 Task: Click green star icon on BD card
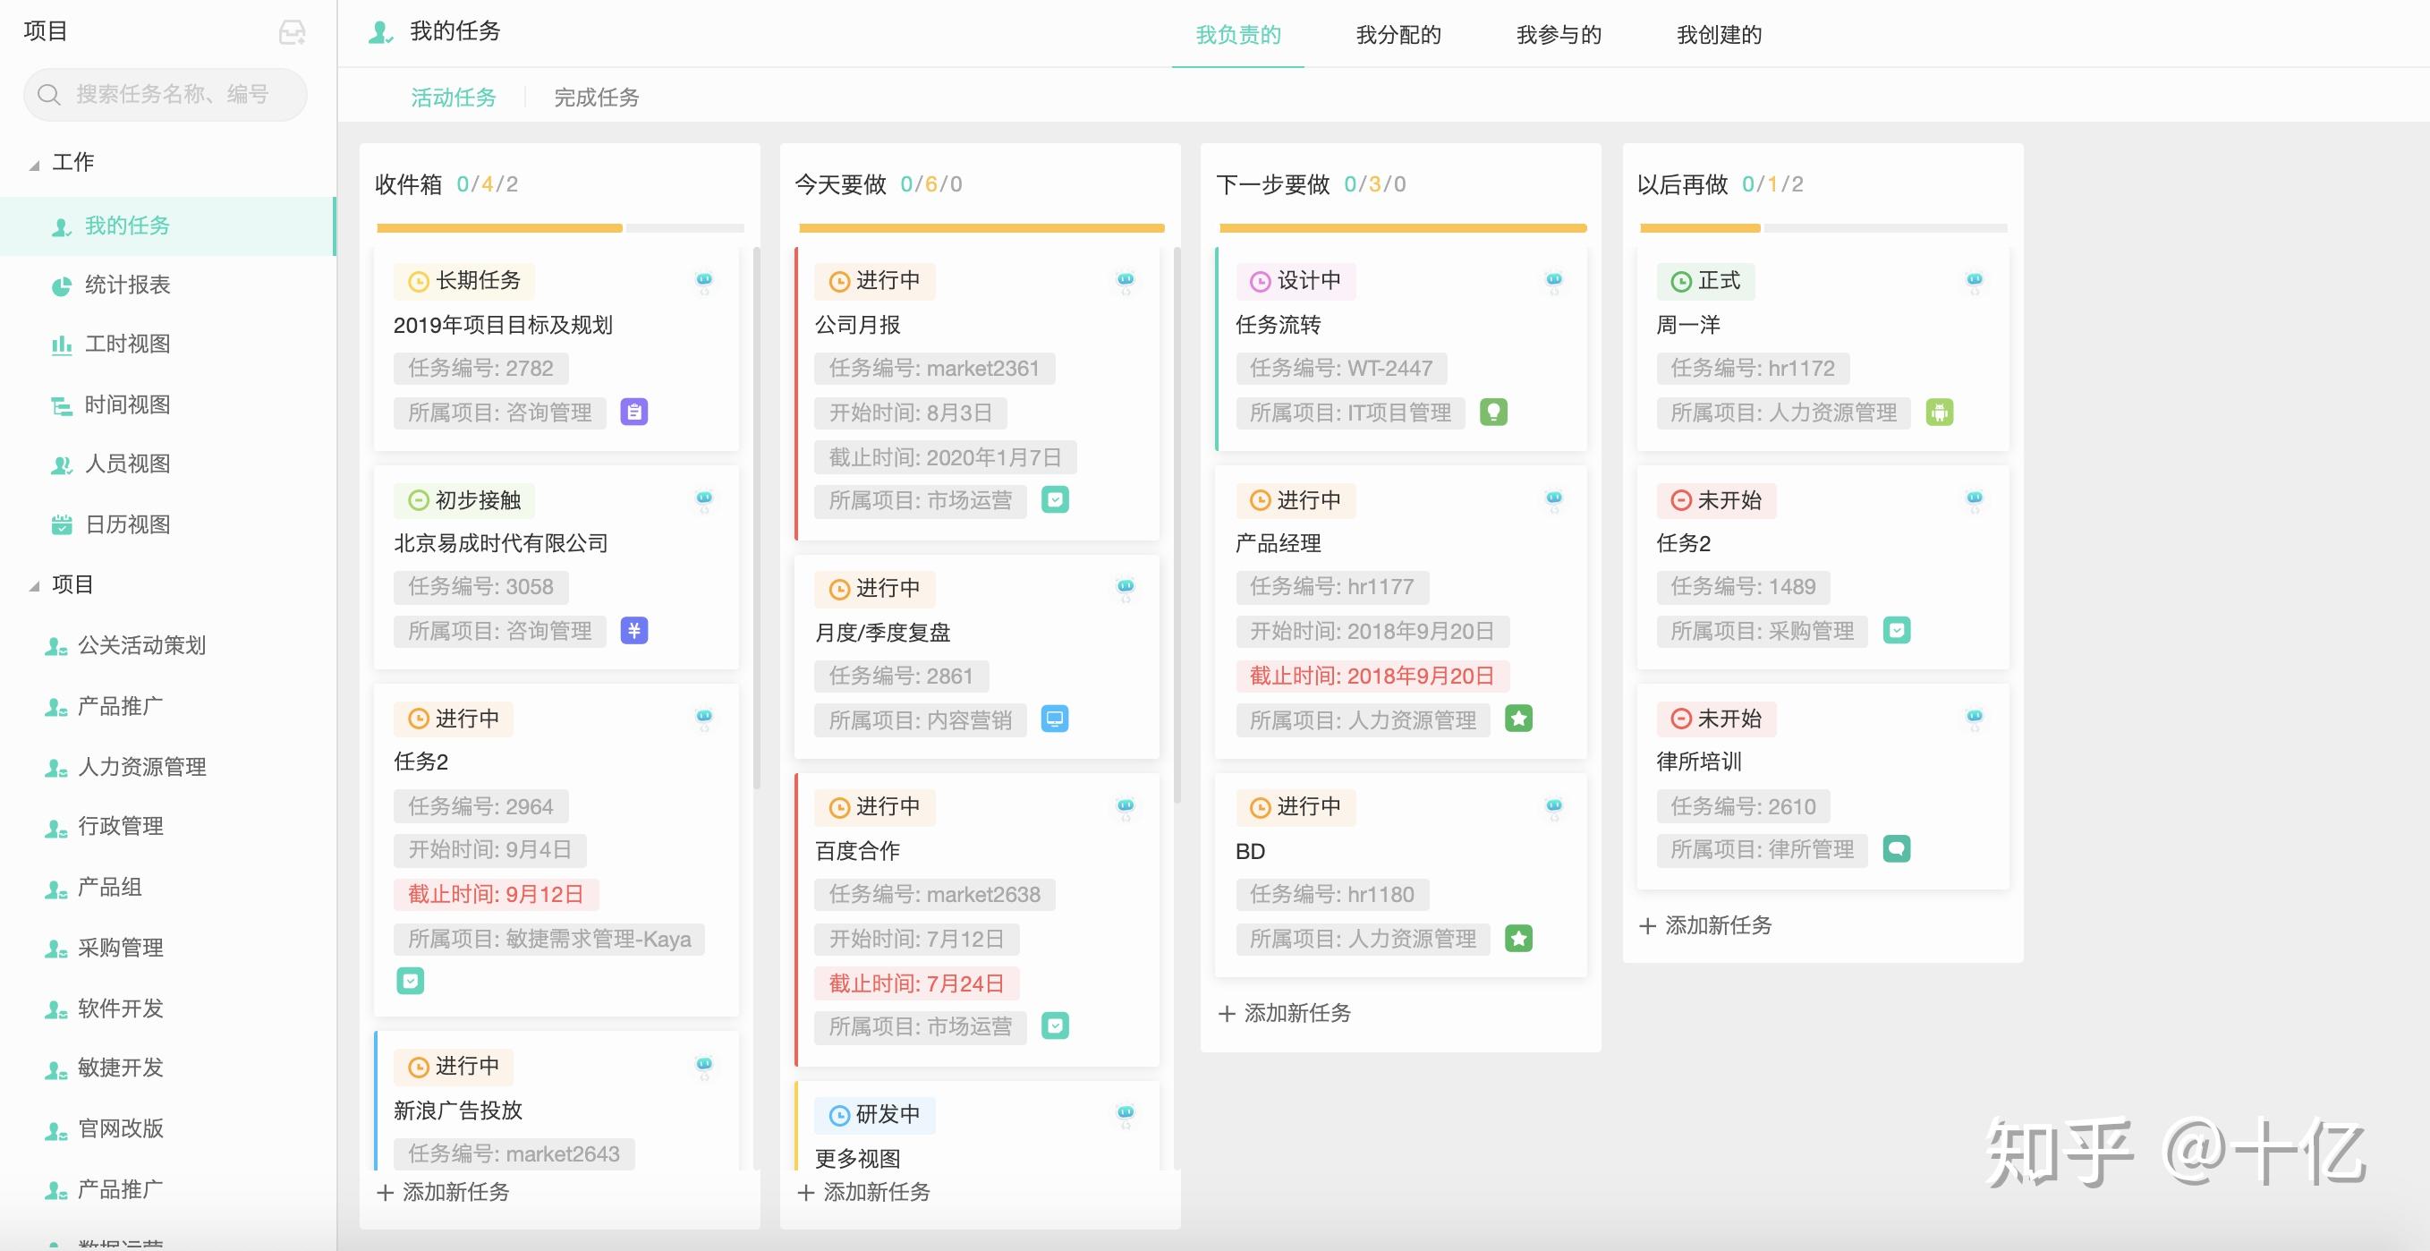pyautogui.click(x=1519, y=939)
